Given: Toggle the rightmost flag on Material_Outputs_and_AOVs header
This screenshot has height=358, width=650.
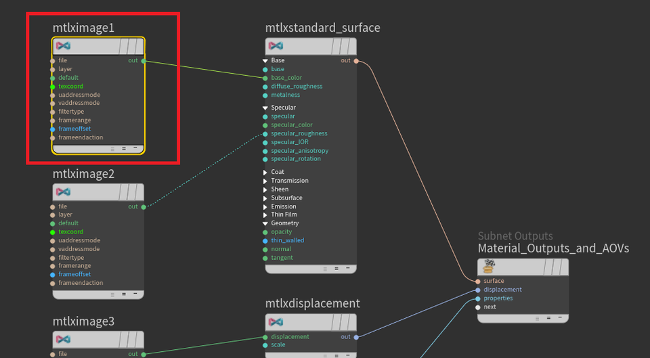Looking at the screenshot, I should pos(561,267).
